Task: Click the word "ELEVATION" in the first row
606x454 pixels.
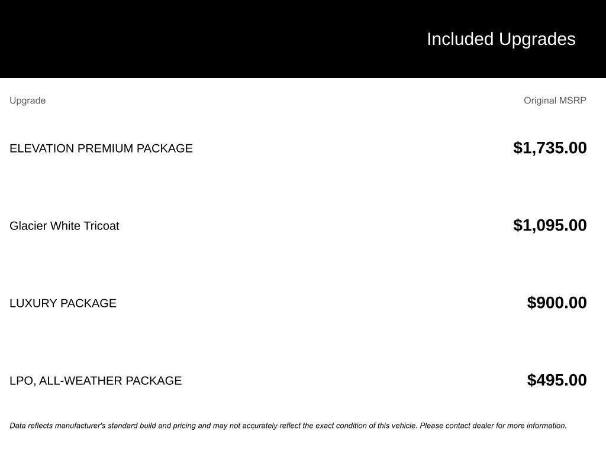Action: tap(41, 148)
